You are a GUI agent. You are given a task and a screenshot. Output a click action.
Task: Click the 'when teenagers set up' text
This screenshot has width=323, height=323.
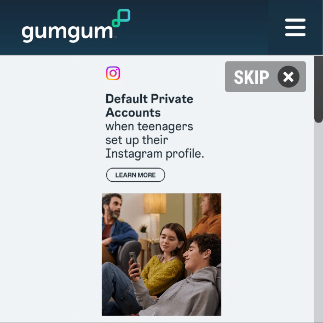click(x=149, y=133)
